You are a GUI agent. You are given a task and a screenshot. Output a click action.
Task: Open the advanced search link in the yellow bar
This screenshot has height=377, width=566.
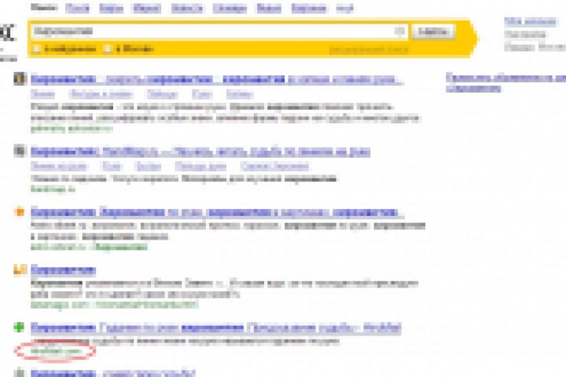369,49
